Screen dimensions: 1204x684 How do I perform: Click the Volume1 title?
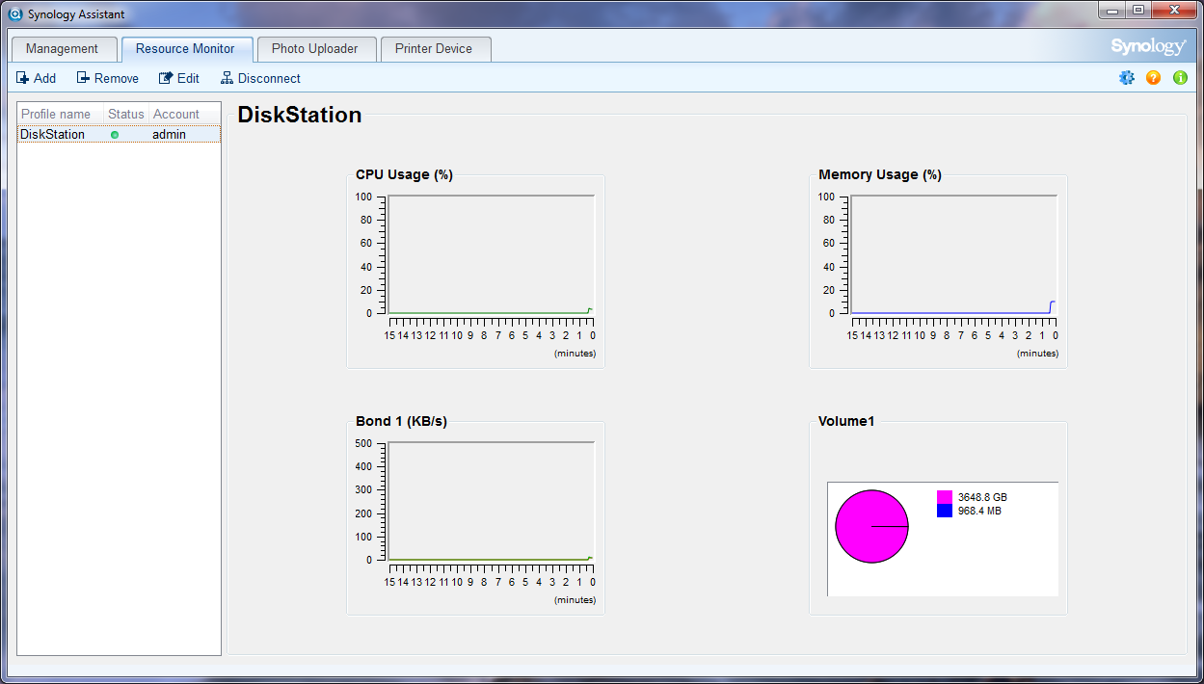(846, 421)
